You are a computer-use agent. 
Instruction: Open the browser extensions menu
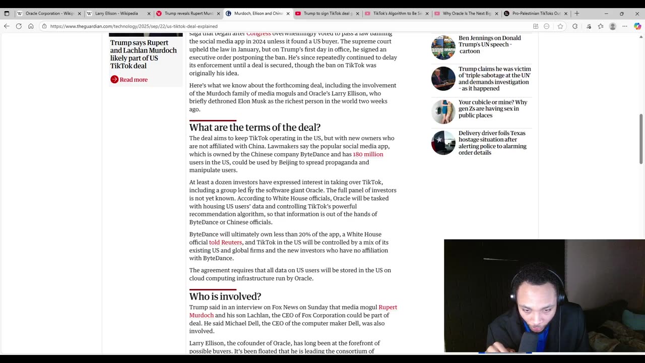pyautogui.click(x=575, y=26)
